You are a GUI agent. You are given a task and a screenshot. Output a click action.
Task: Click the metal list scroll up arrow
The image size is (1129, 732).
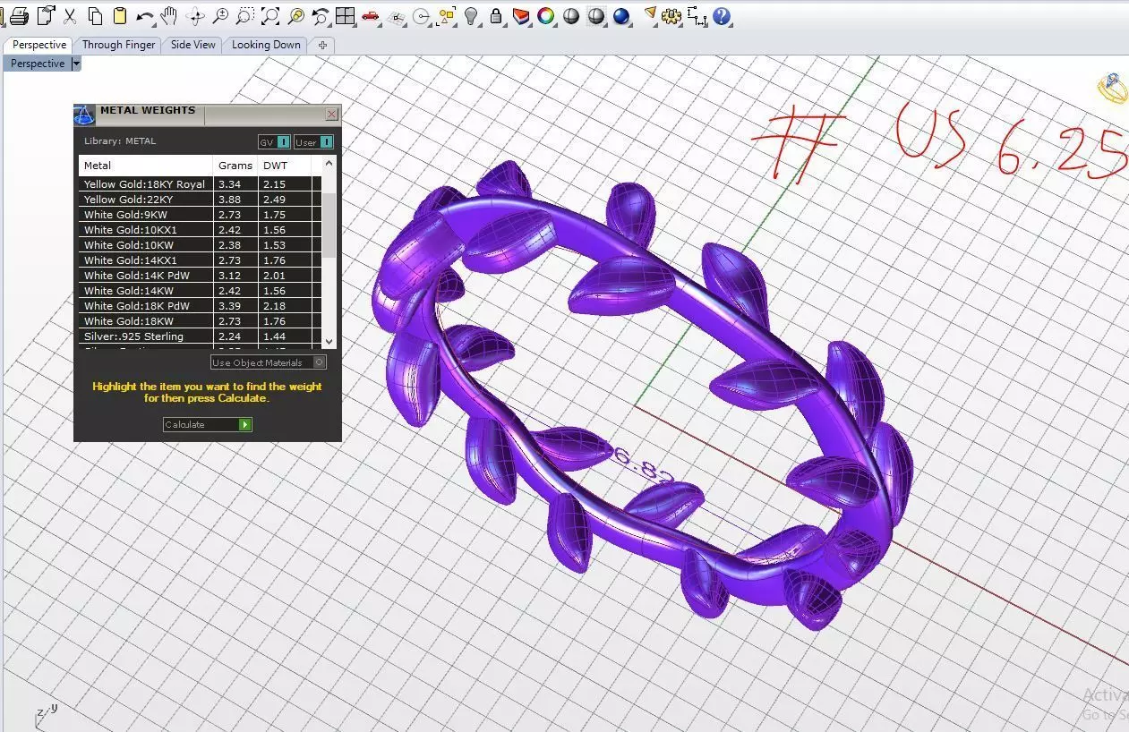tap(329, 164)
